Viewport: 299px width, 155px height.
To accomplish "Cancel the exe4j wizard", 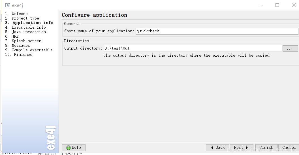I will pyautogui.click(x=289, y=148).
